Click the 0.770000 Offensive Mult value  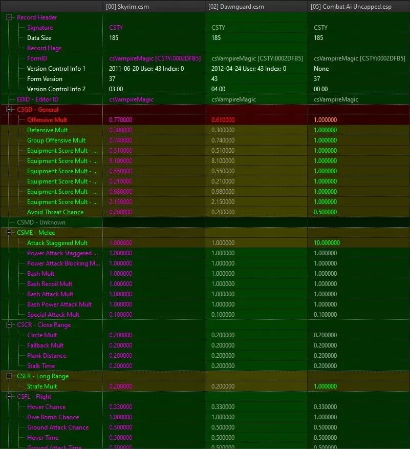[120, 120]
